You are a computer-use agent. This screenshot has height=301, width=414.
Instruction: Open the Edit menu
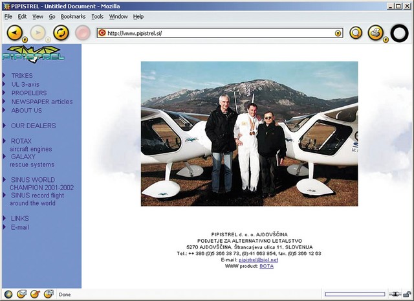click(22, 17)
